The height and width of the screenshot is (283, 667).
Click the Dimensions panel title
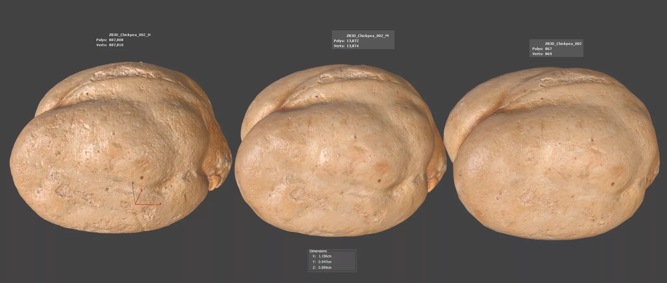pos(318,251)
